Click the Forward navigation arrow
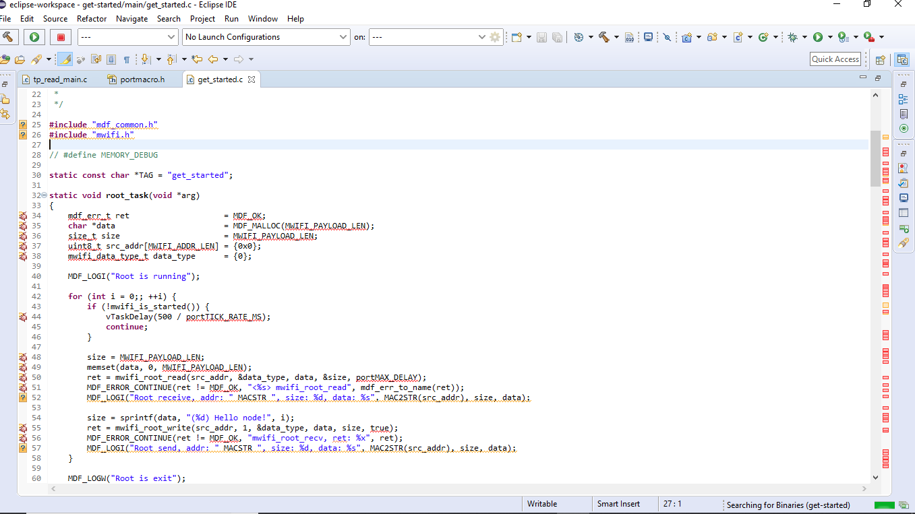 (239, 59)
